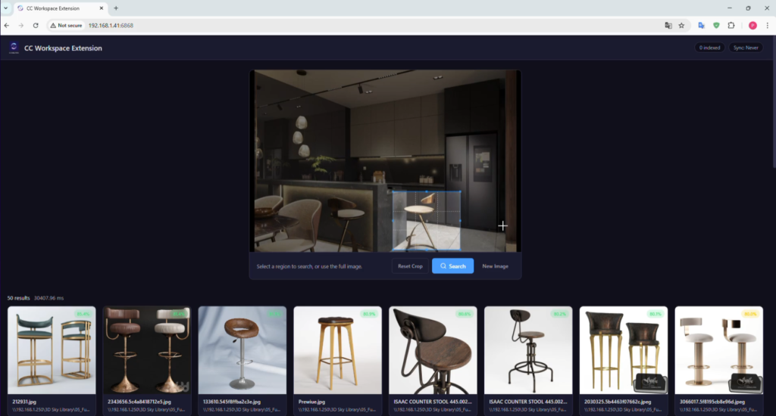Reload the page with the refresh icon
Image resolution: width=776 pixels, height=416 pixels.
[x=36, y=25]
